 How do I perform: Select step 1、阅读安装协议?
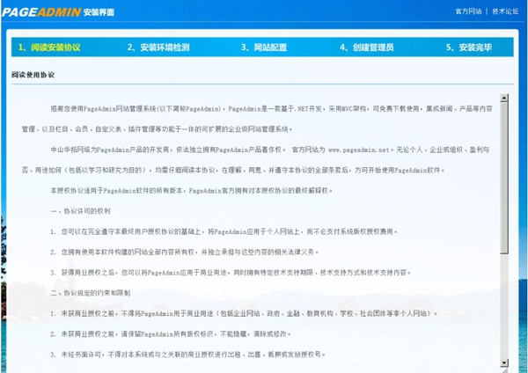click(49, 48)
